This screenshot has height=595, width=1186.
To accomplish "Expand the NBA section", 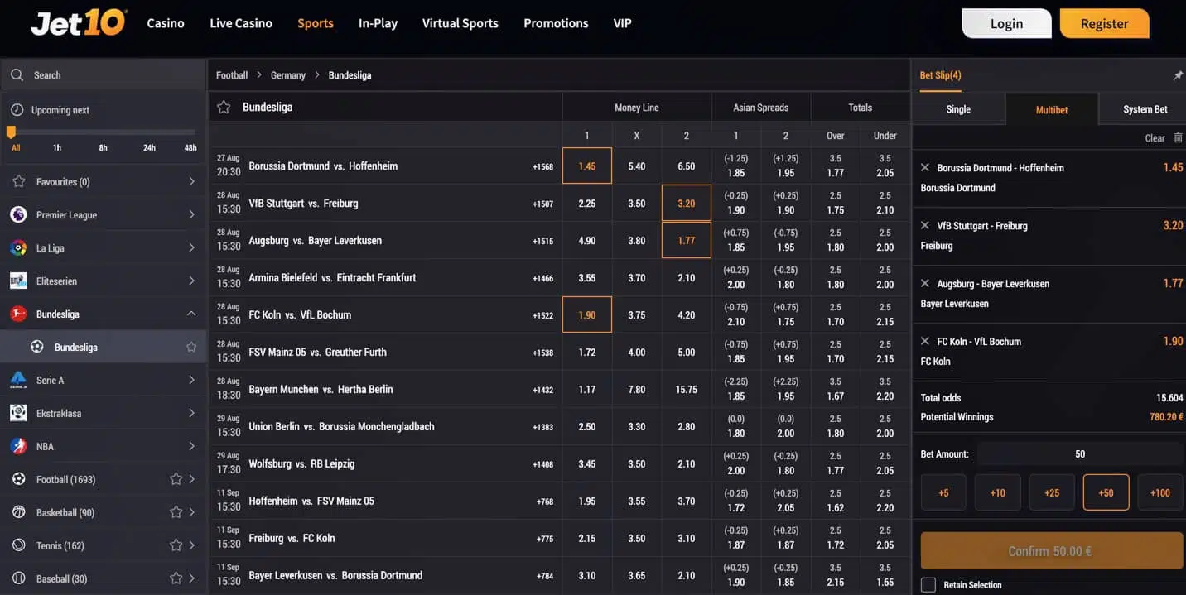I will 191,446.
